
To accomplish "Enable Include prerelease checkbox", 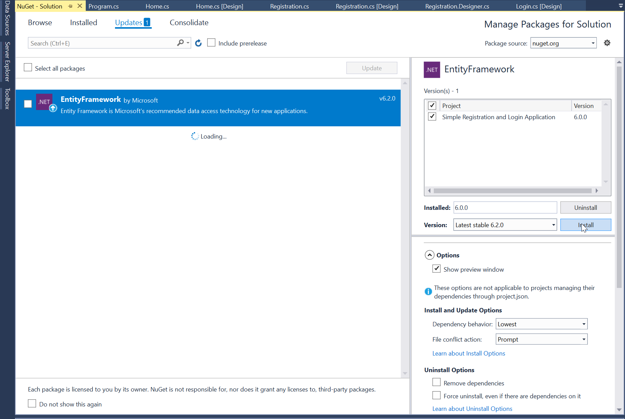I will click(211, 43).
